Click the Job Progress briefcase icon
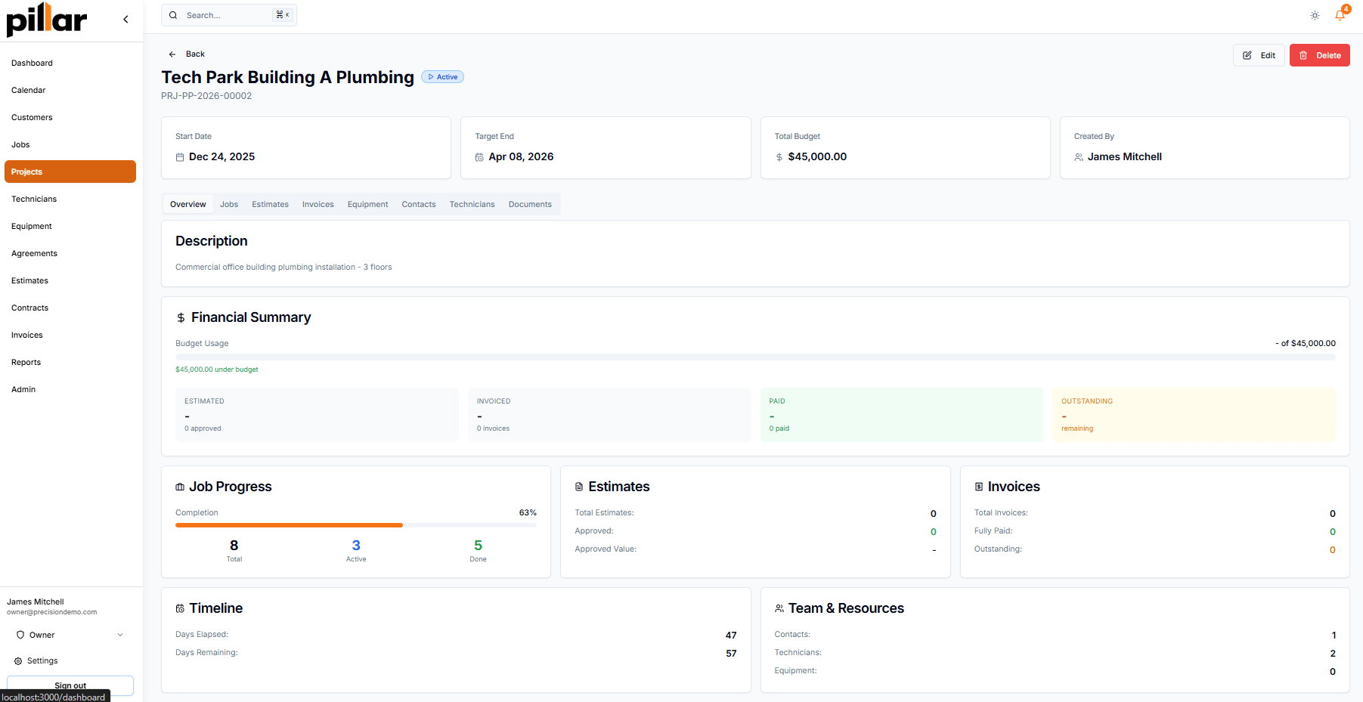This screenshot has height=702, width=1363. (x=180, y=487)
